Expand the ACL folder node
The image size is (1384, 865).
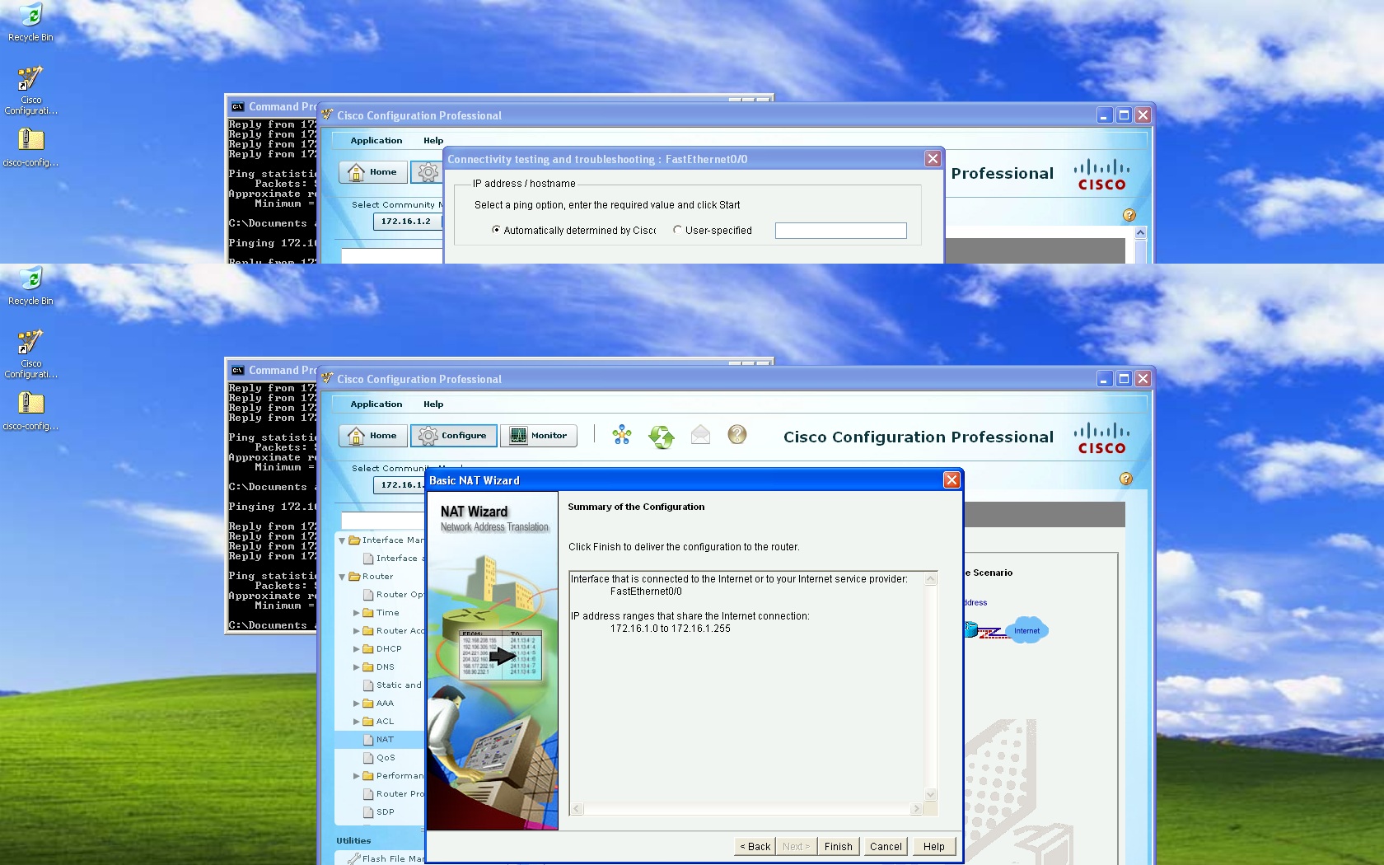357,722
